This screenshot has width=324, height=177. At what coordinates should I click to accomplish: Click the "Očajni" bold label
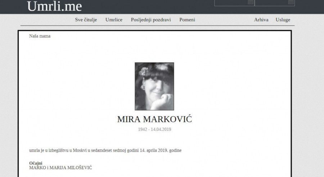(x=36, y=163)
